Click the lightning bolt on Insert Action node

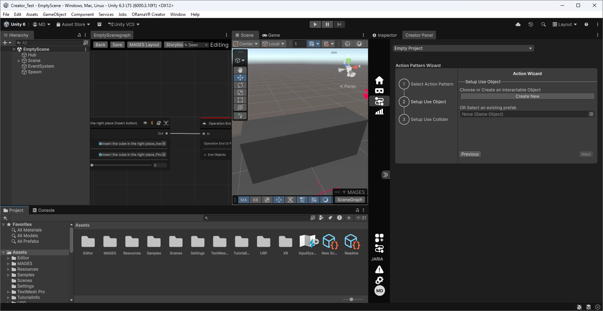tap(152, 123)
